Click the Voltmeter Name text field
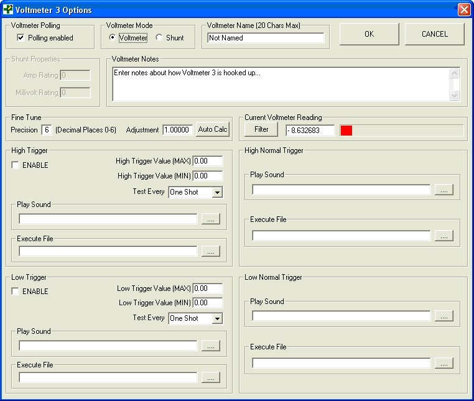This screenshot has height=401, width=474. (266, 38)
